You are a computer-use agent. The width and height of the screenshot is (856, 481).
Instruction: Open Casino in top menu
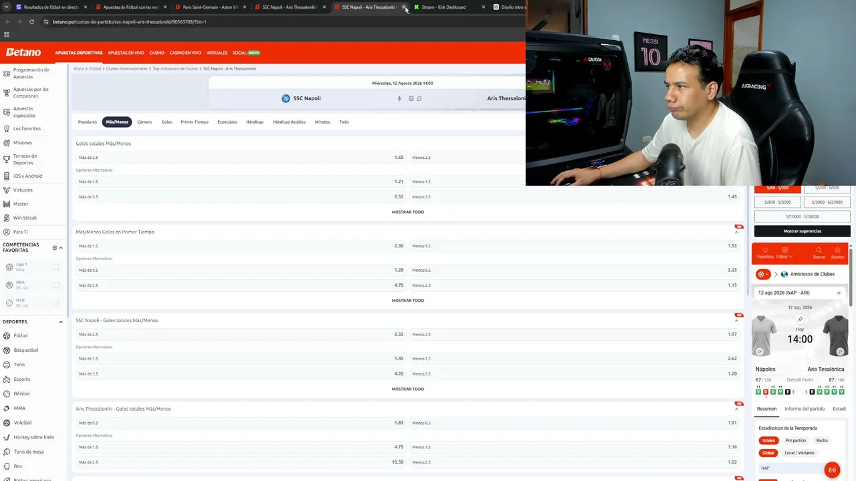[x=156, y=53]
